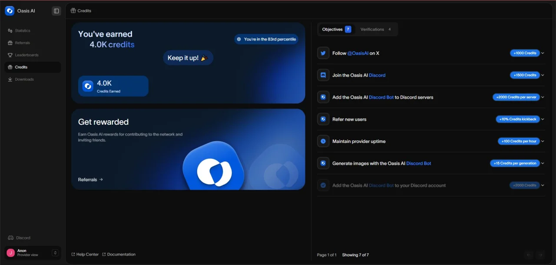Click the +10% Credits kickback badge

(518, 119)
